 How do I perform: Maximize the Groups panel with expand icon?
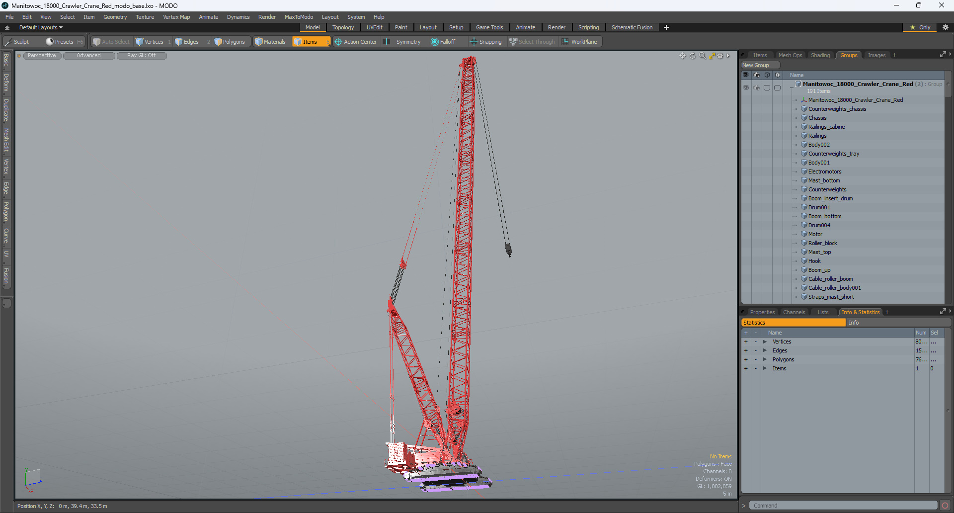tap(943, 55)
